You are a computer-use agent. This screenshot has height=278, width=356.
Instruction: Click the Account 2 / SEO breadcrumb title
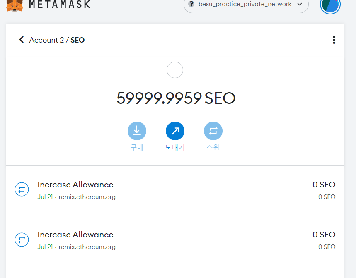(x=57, y=40)
